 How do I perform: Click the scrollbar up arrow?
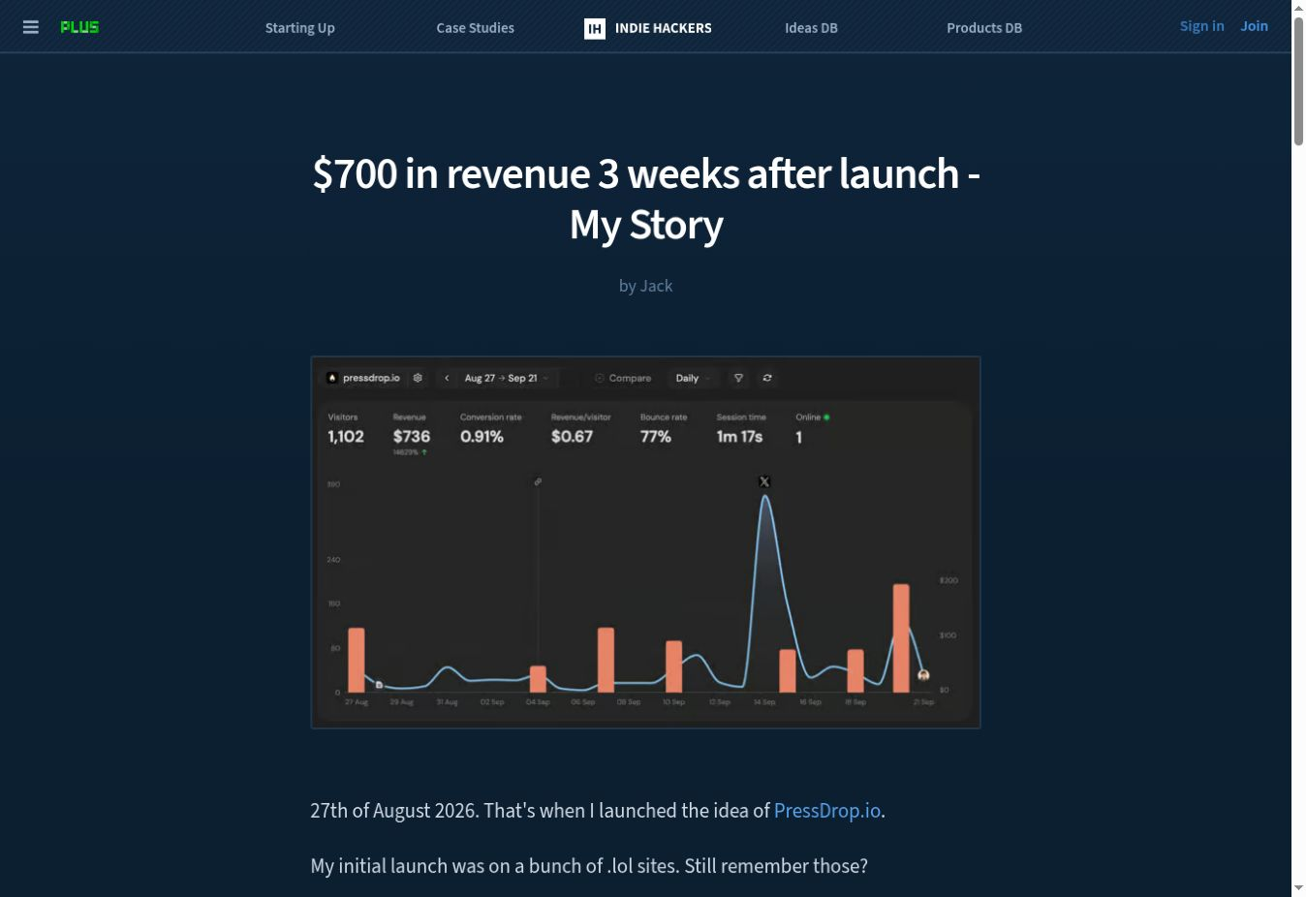tap(1298, 7)
